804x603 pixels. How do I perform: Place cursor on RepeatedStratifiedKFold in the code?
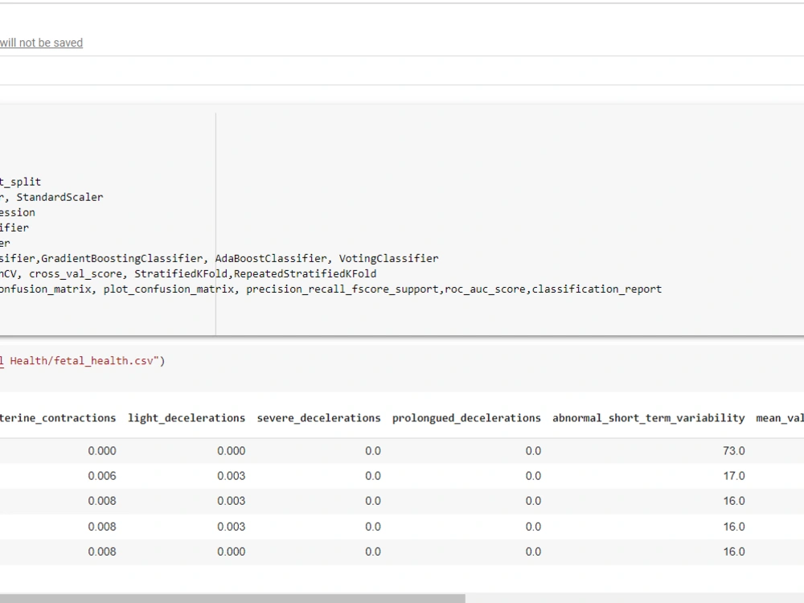[305, 274]
